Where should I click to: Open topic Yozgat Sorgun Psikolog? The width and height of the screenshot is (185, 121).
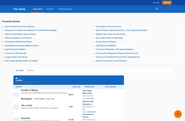coord(106,42)
